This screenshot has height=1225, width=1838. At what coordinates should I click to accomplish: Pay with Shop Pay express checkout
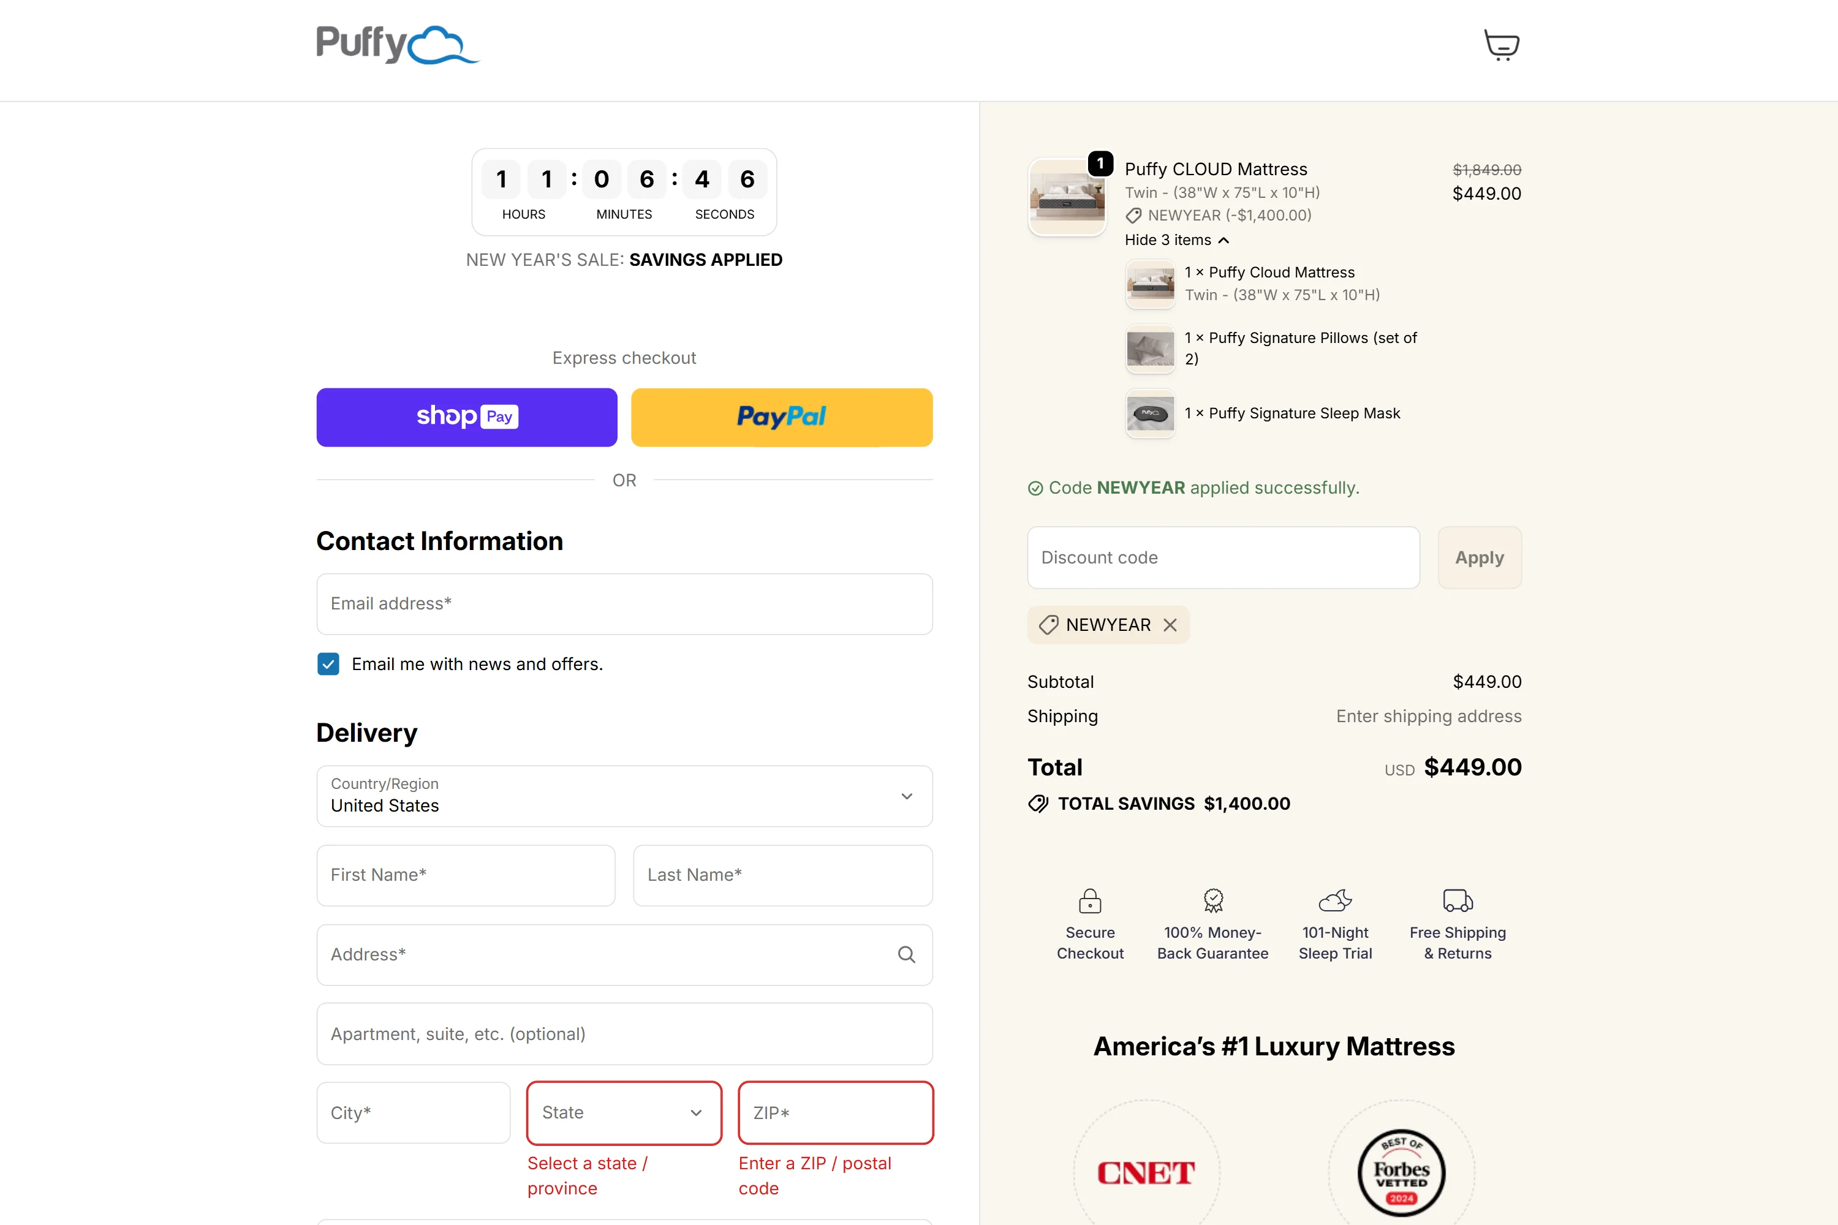point(466,417)
